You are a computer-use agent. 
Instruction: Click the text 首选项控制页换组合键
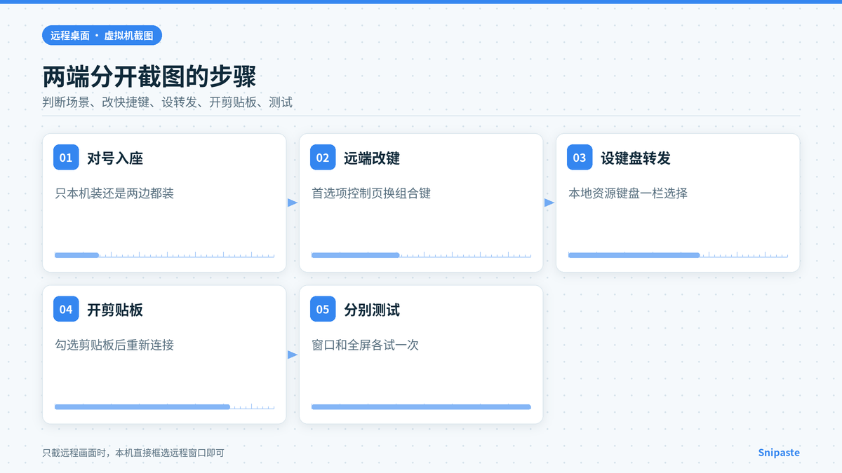click(x=371, y=193)
